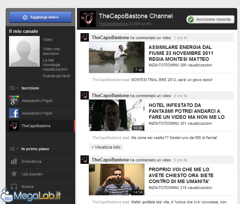Click INIZIATO7DOMINU under 301 visualizzazioni video
240x204 pixels.
(164, 123)
